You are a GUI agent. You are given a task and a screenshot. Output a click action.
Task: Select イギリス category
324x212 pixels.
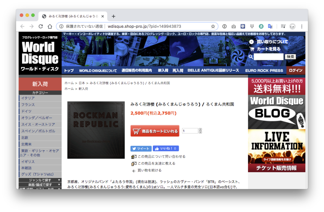[40, 162]
